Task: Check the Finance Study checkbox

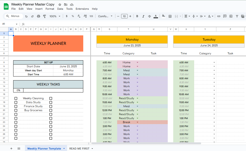Action: (x=16, y=106)
